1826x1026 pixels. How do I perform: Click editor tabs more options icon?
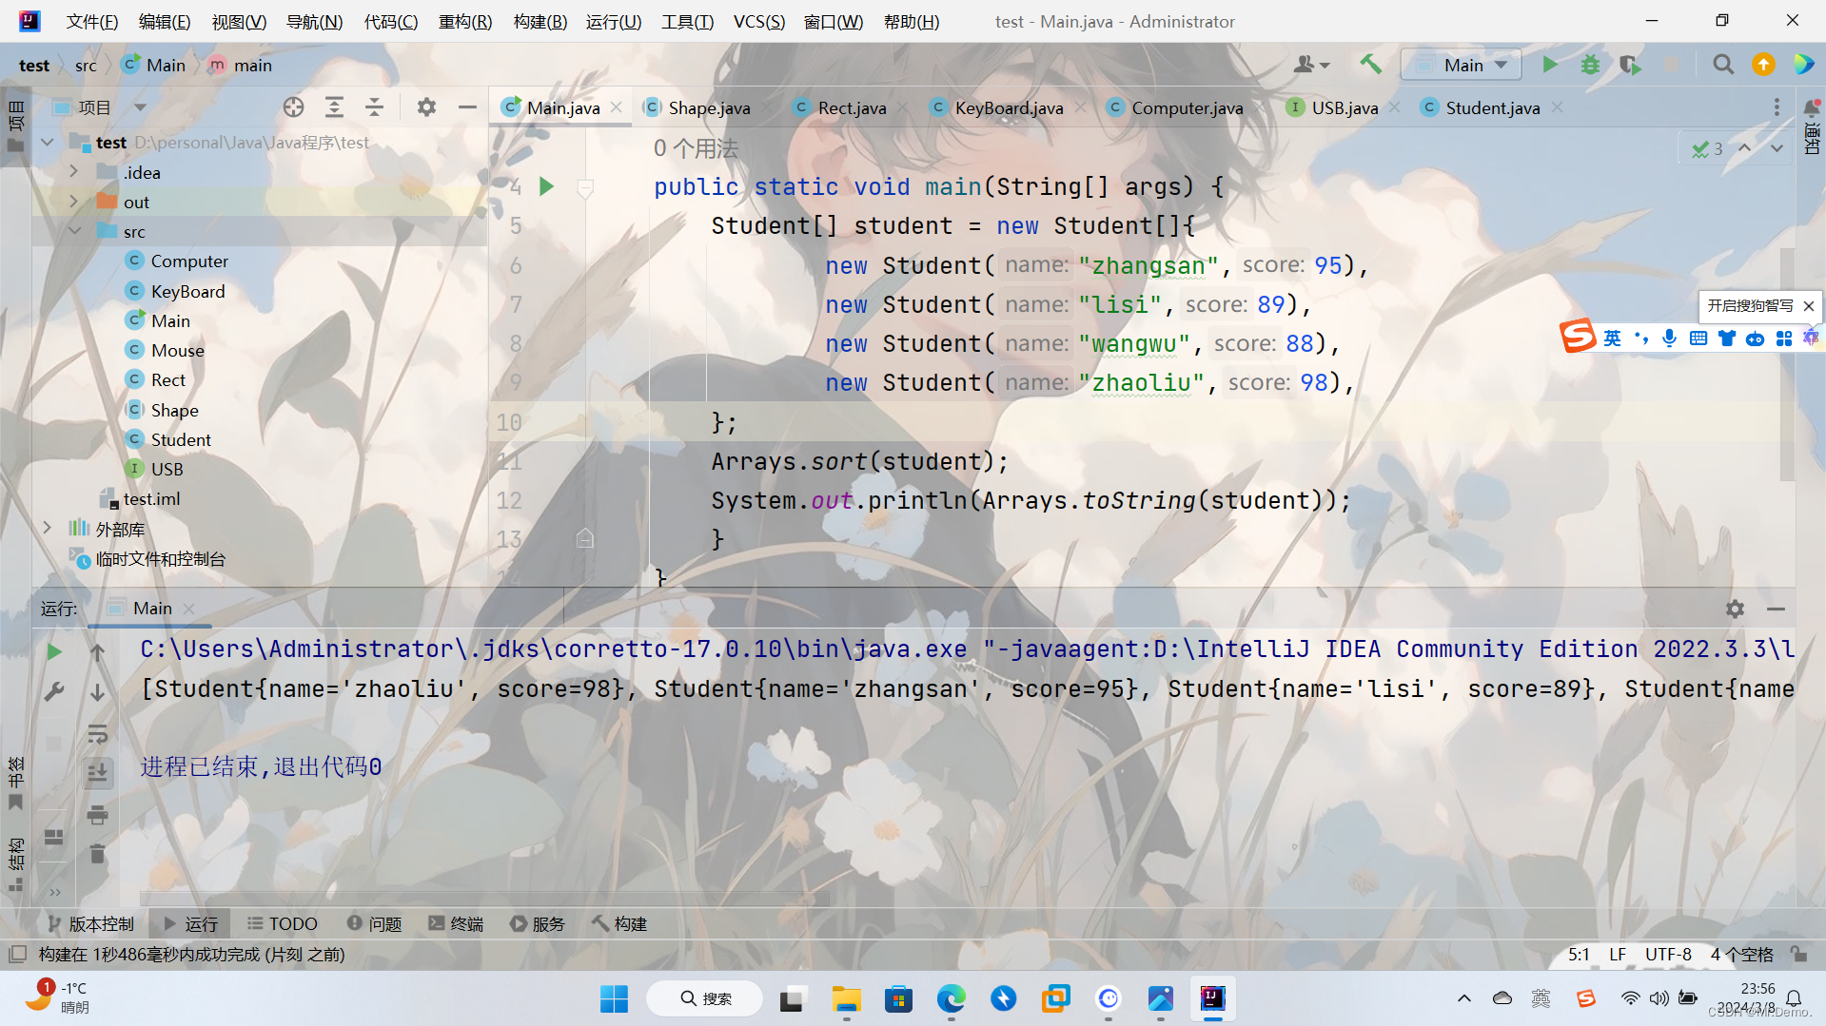pyautogui.click(x=1777, y=107)
